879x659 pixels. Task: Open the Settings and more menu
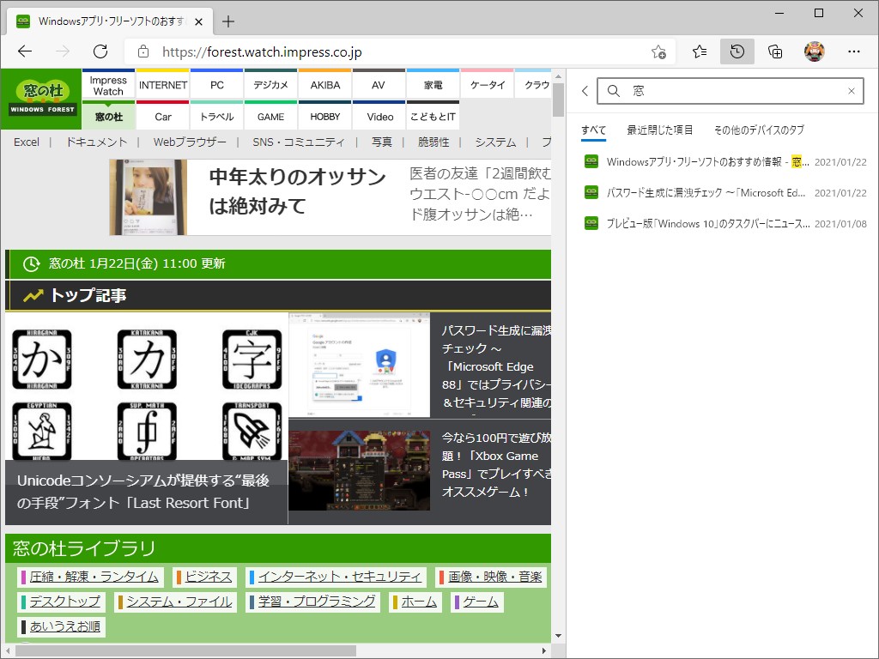(x=852, y=51)
